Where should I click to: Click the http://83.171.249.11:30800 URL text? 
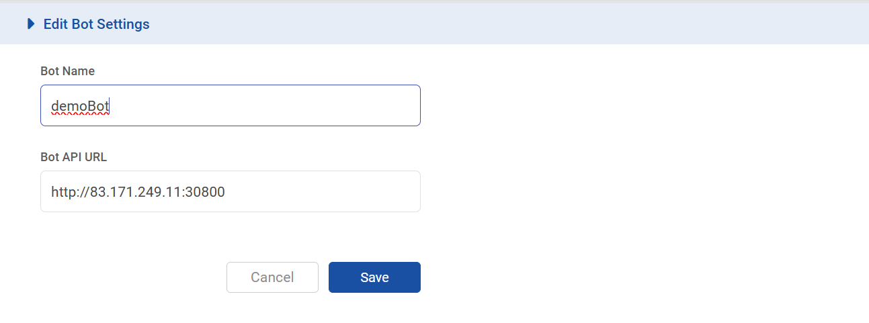click(137, 192)
